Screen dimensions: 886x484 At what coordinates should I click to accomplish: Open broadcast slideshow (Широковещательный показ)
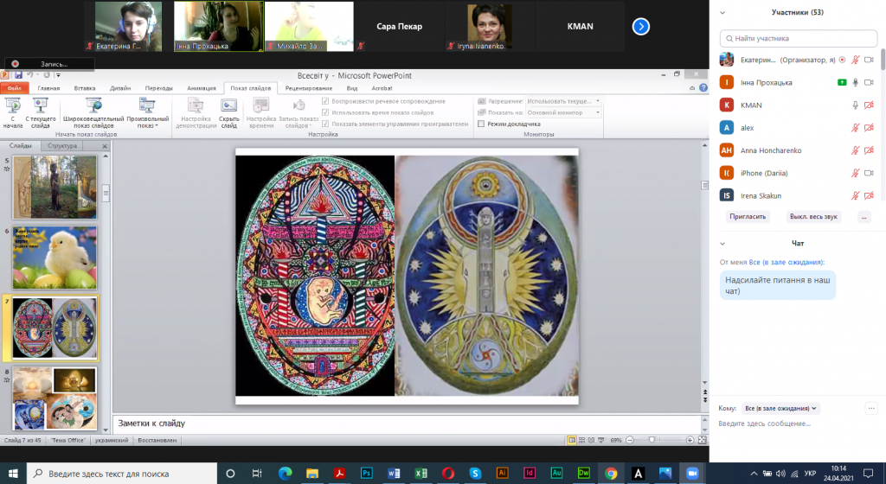coord(93,112)
